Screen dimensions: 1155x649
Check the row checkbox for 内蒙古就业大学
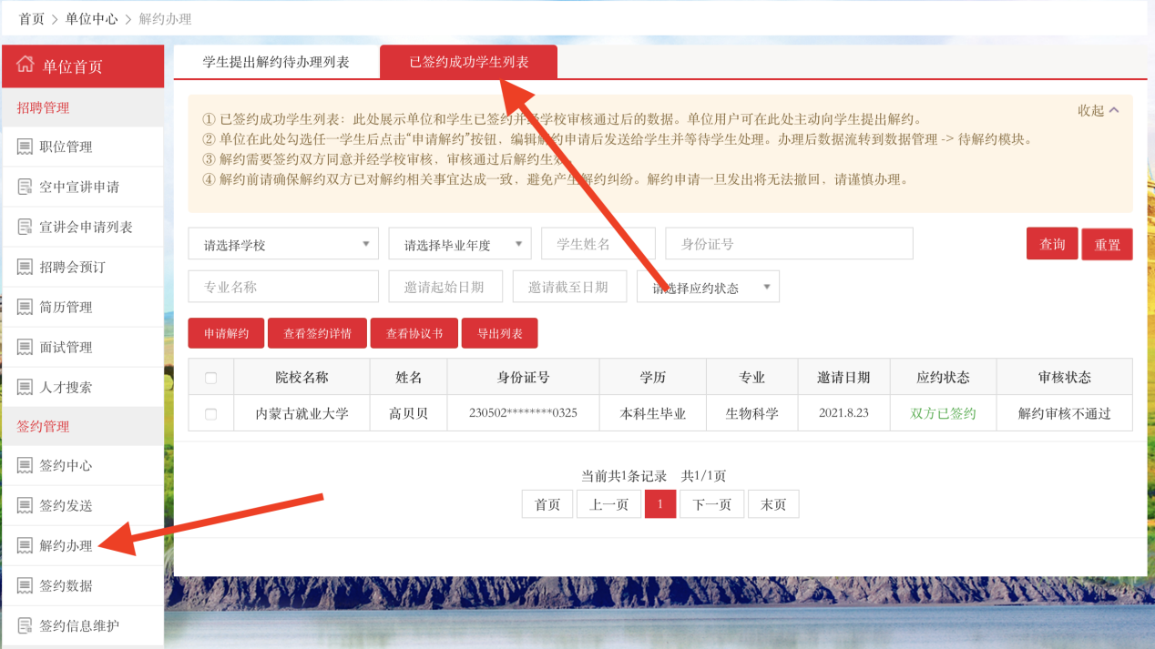point(211,414)
